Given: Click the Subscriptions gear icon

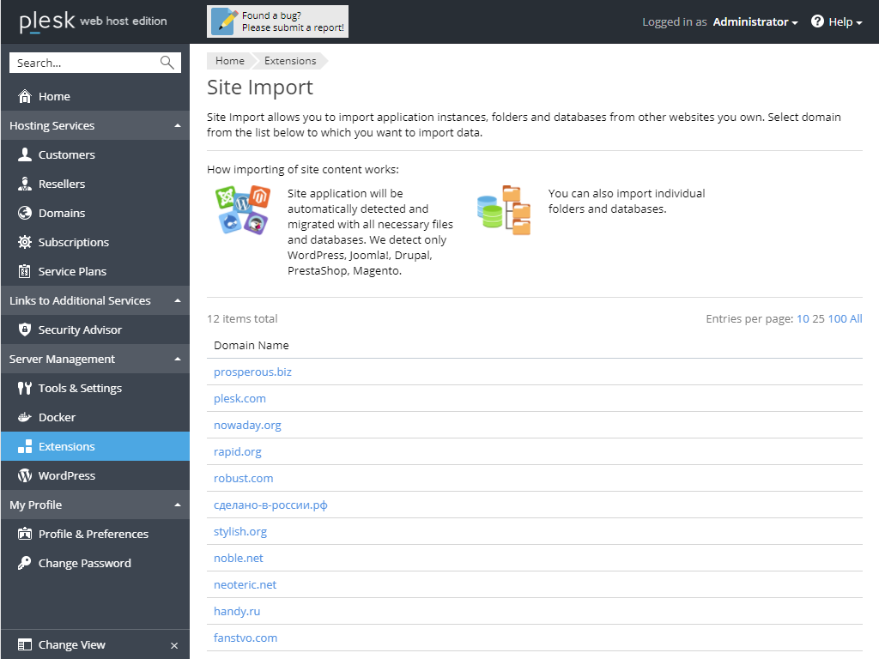Looking at the screenshot, I should 24,242.
